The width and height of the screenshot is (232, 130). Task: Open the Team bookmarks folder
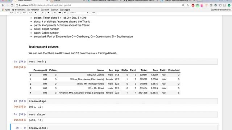45,10
